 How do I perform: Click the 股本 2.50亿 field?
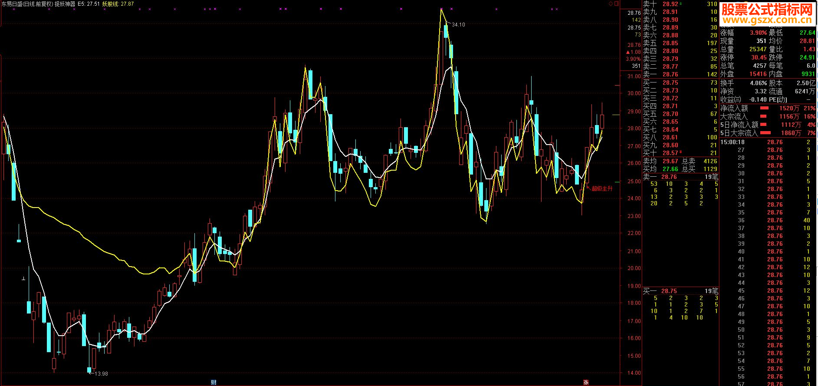(x=792, y=83)
